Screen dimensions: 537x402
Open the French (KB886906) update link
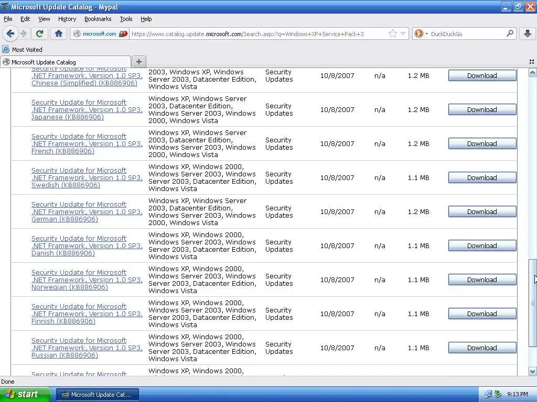(87, 143)
